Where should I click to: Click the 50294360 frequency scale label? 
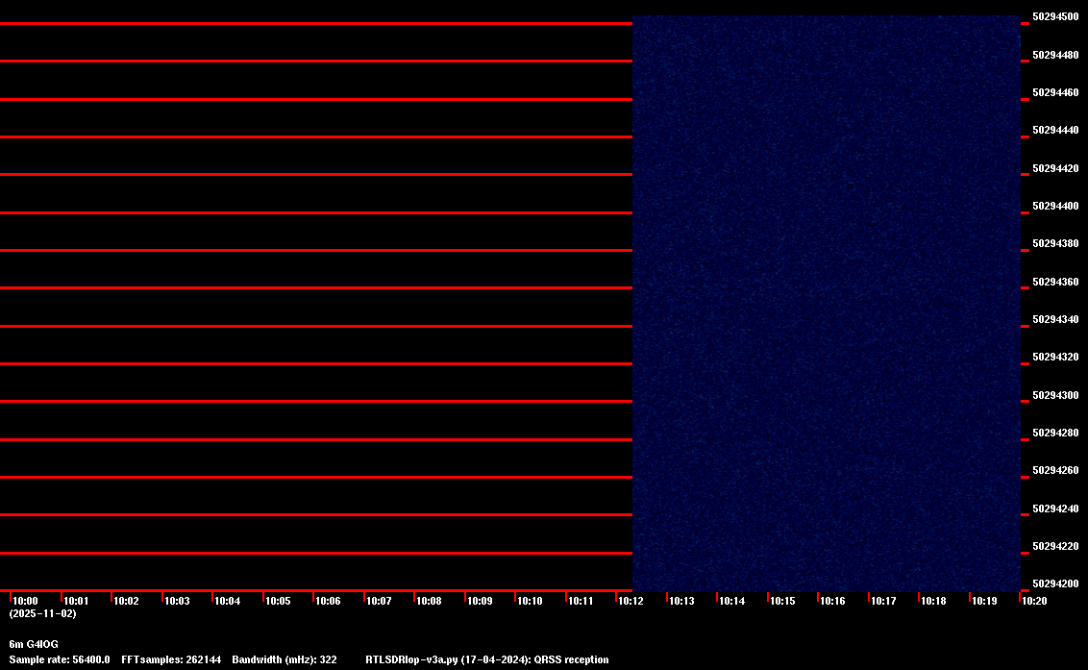point(1054,282)
